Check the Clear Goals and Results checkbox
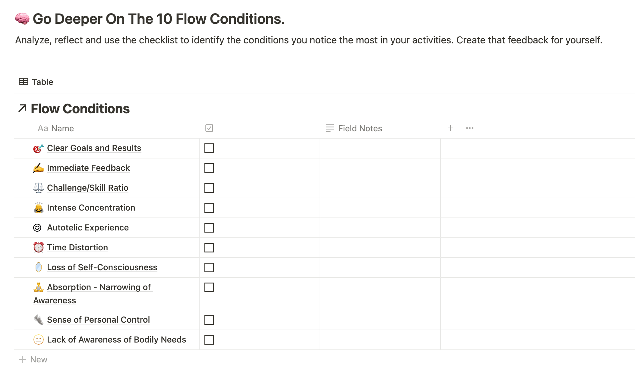The image size is (635, 385). coord(209,148)
